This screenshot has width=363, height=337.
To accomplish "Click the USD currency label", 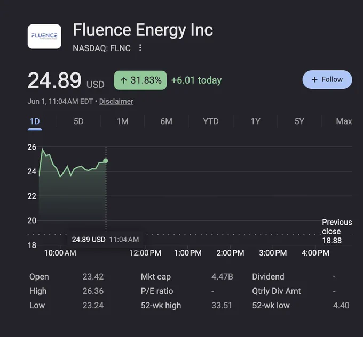I will coord(96,85).
